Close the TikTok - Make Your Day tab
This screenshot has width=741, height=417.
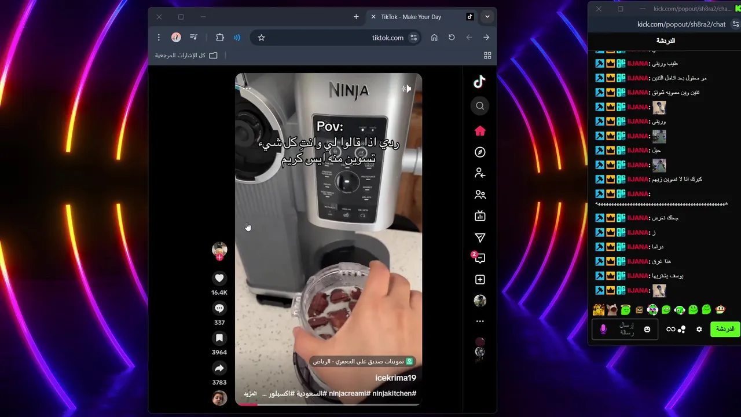click(x=373, y=17)
